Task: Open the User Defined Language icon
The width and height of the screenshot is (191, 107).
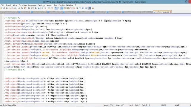Action: (64, 8)
